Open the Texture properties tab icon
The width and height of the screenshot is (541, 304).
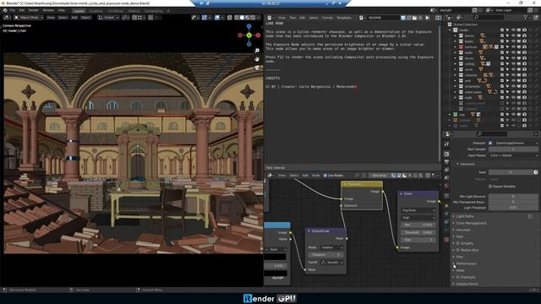446,240
